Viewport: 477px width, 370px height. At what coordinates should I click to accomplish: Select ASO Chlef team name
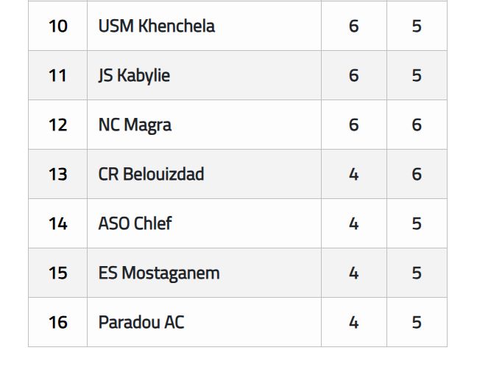pyautogui.click(x=135, y=223)
